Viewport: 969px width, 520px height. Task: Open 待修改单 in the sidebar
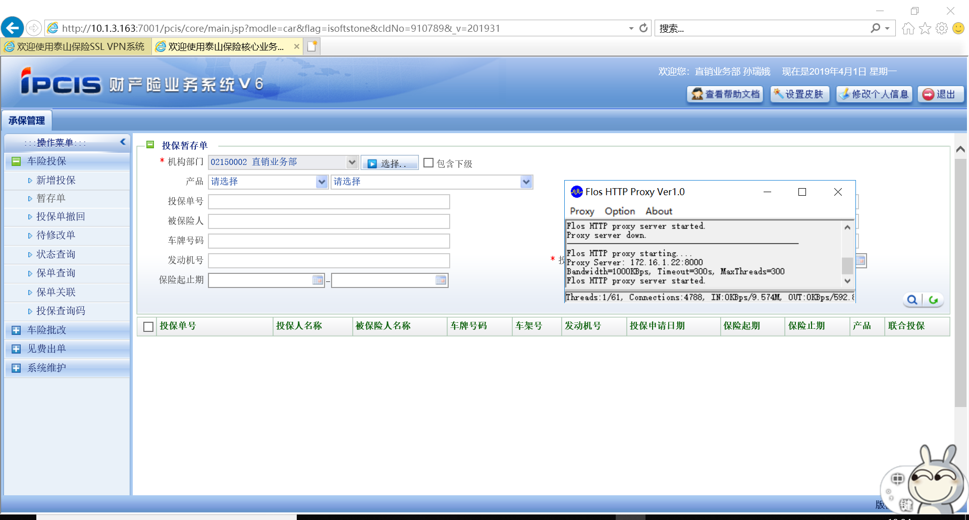click(x=56, y=235)
